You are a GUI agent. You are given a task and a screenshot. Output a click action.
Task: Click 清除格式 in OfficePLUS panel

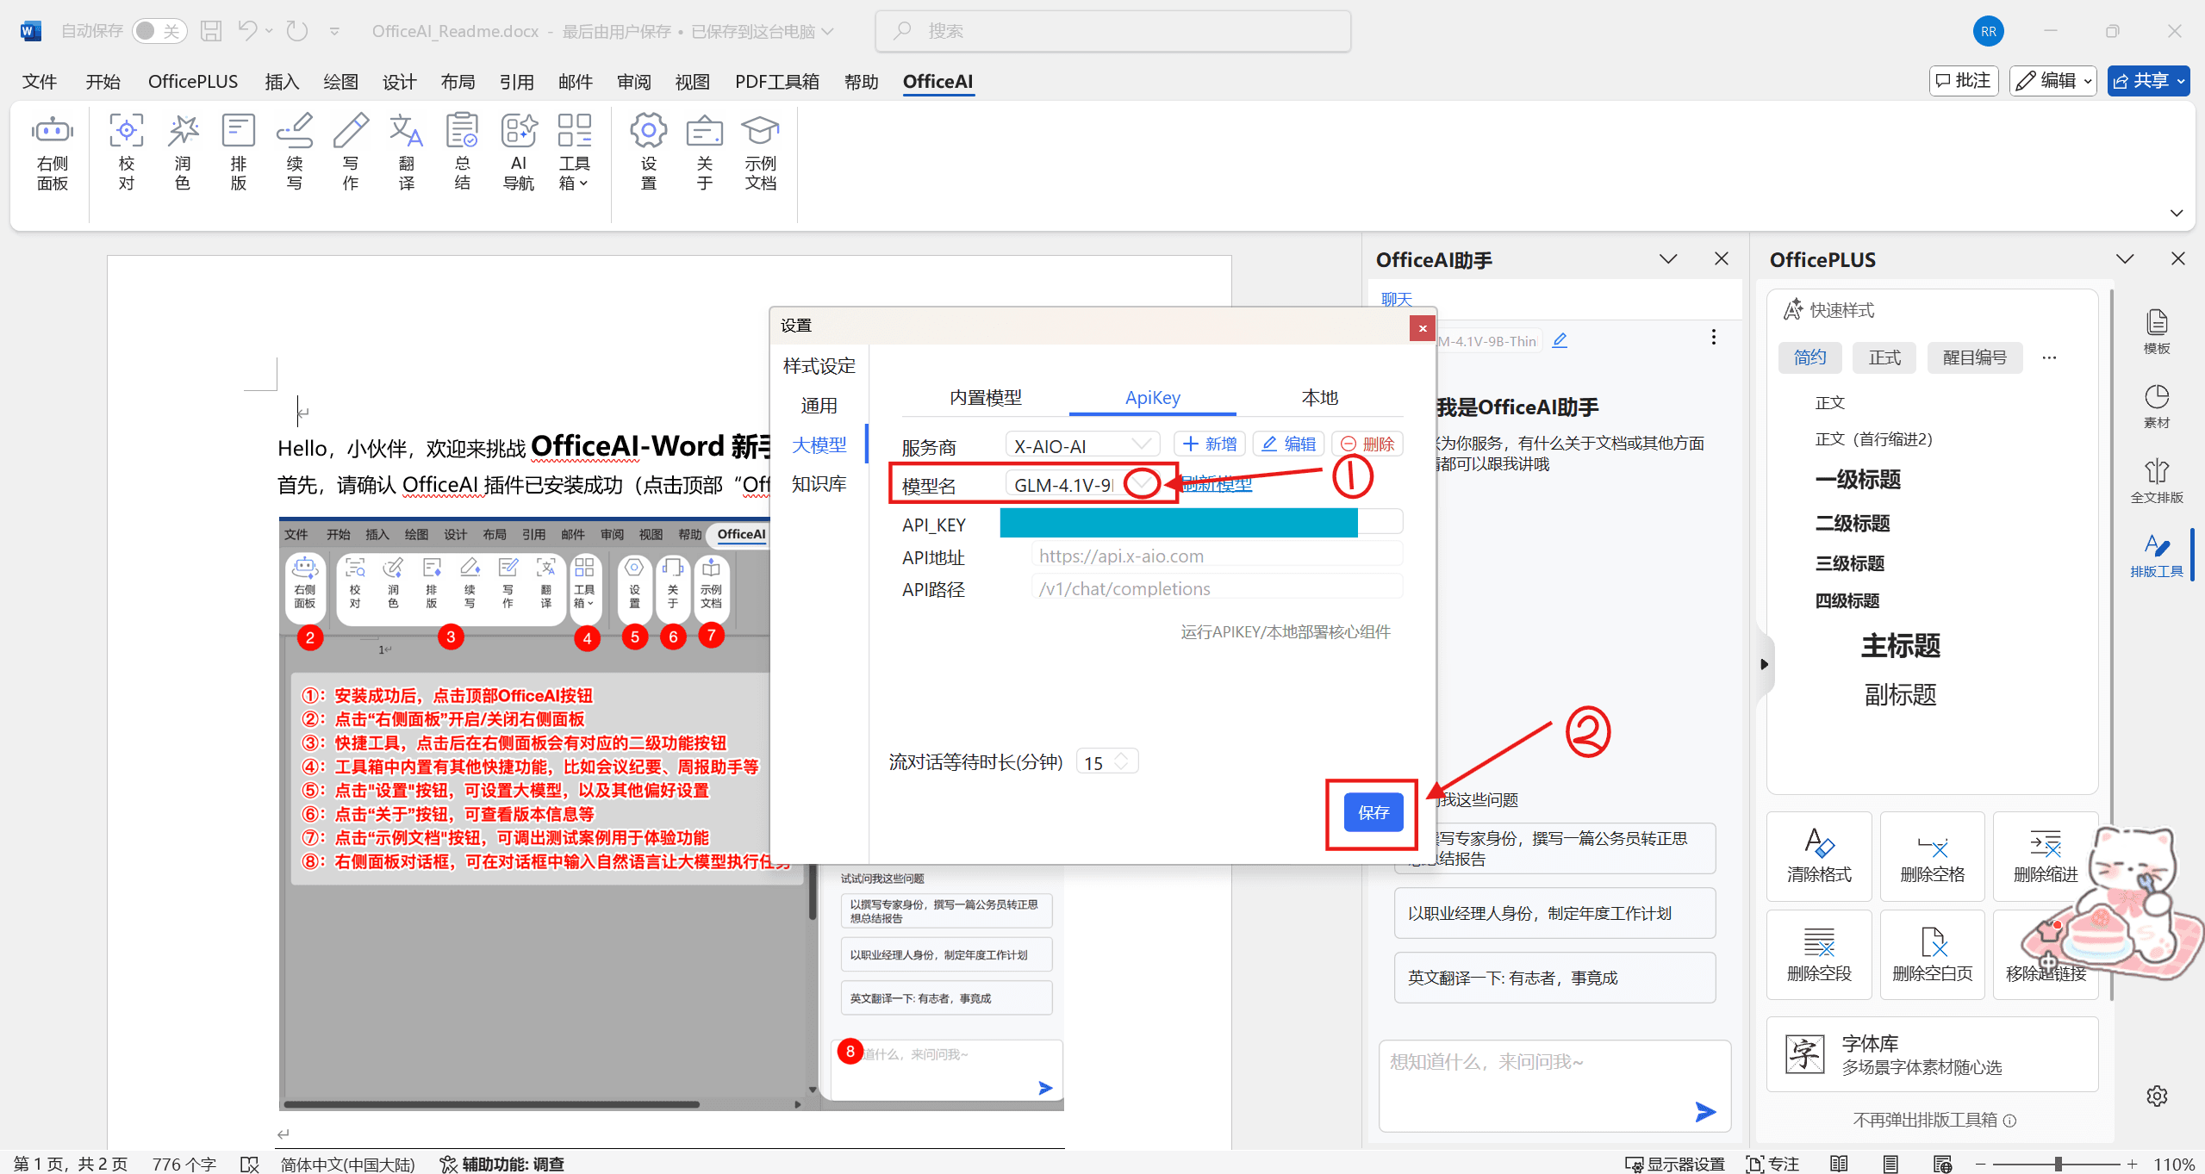pyautogui.click(x=1818, y=855)
